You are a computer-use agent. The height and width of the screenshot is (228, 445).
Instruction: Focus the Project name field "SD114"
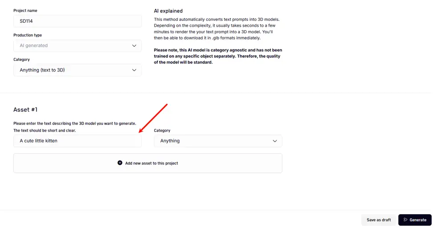[77, 21]
